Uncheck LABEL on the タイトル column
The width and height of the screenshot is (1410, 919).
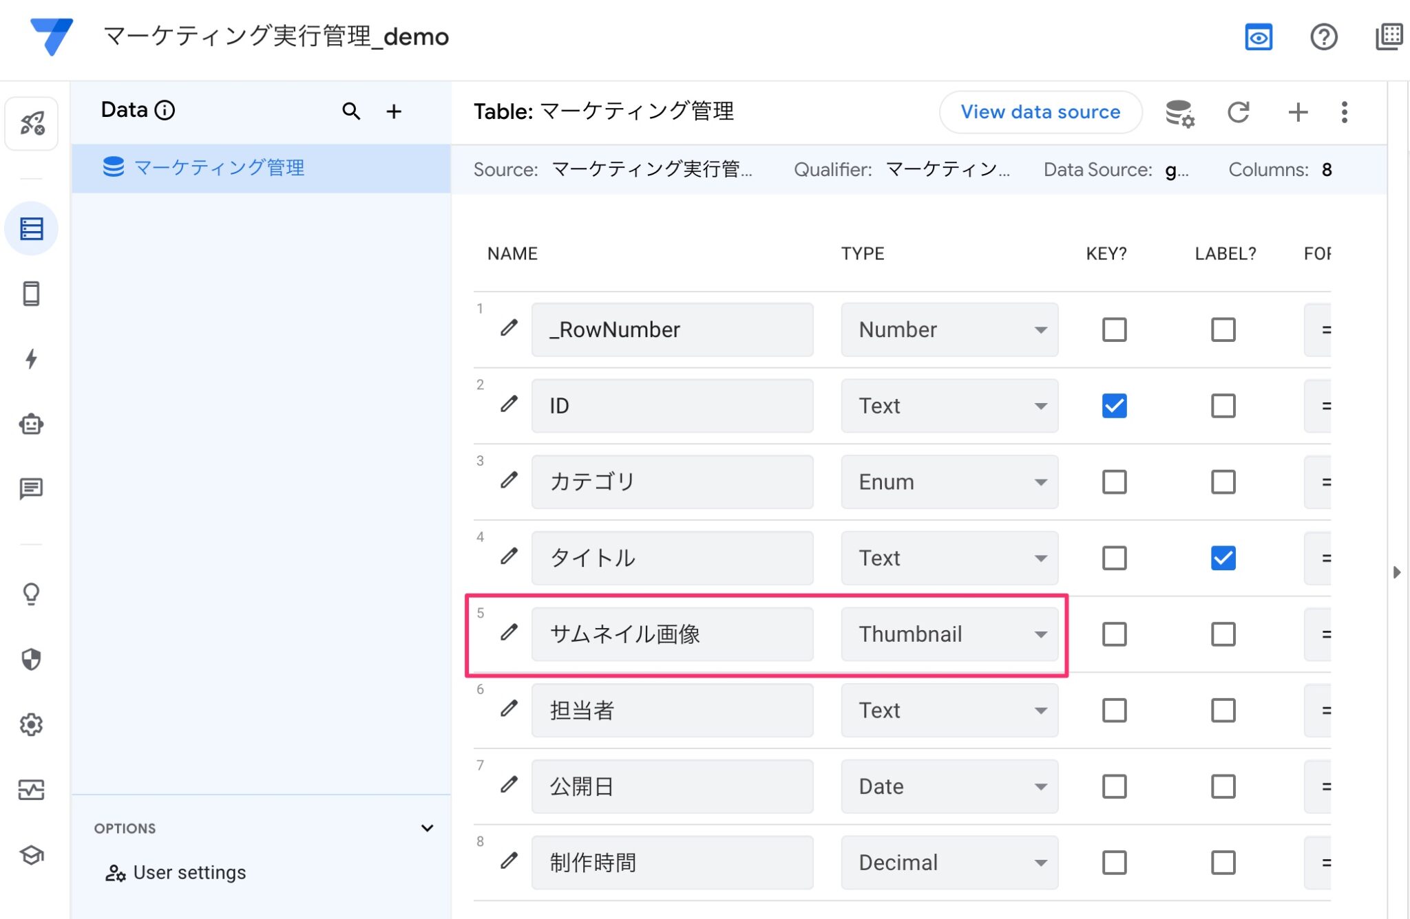(1223, 558)
